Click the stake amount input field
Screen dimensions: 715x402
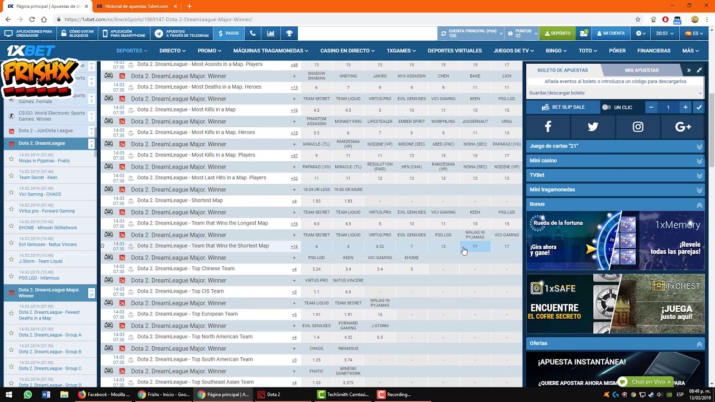pos(668,107)
